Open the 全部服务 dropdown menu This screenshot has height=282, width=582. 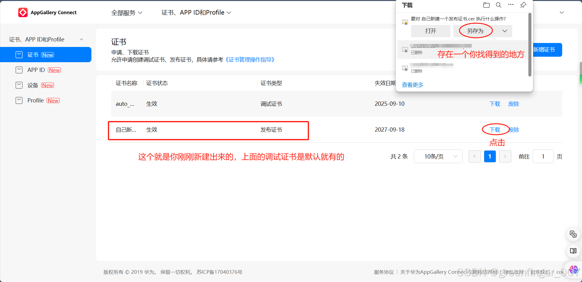127,13
